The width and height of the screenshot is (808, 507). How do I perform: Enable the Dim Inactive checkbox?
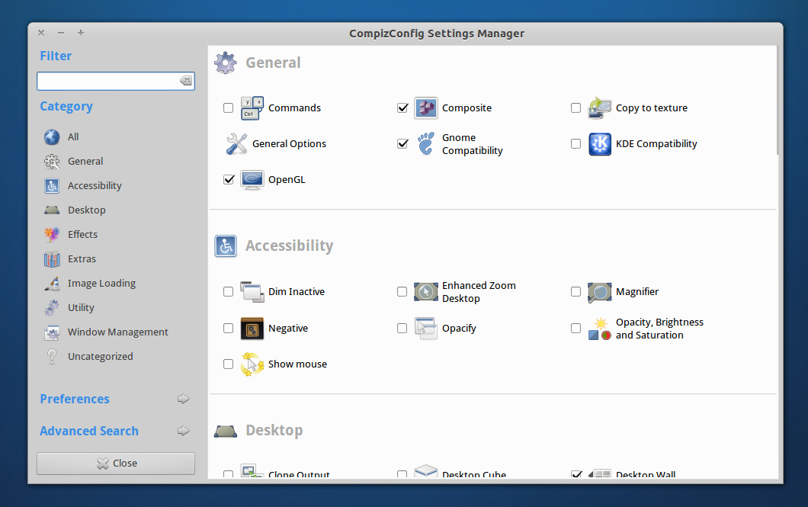click(229, 292)
